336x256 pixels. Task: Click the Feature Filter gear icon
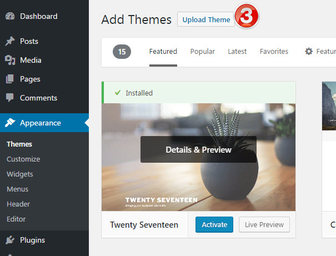[309, 52]
